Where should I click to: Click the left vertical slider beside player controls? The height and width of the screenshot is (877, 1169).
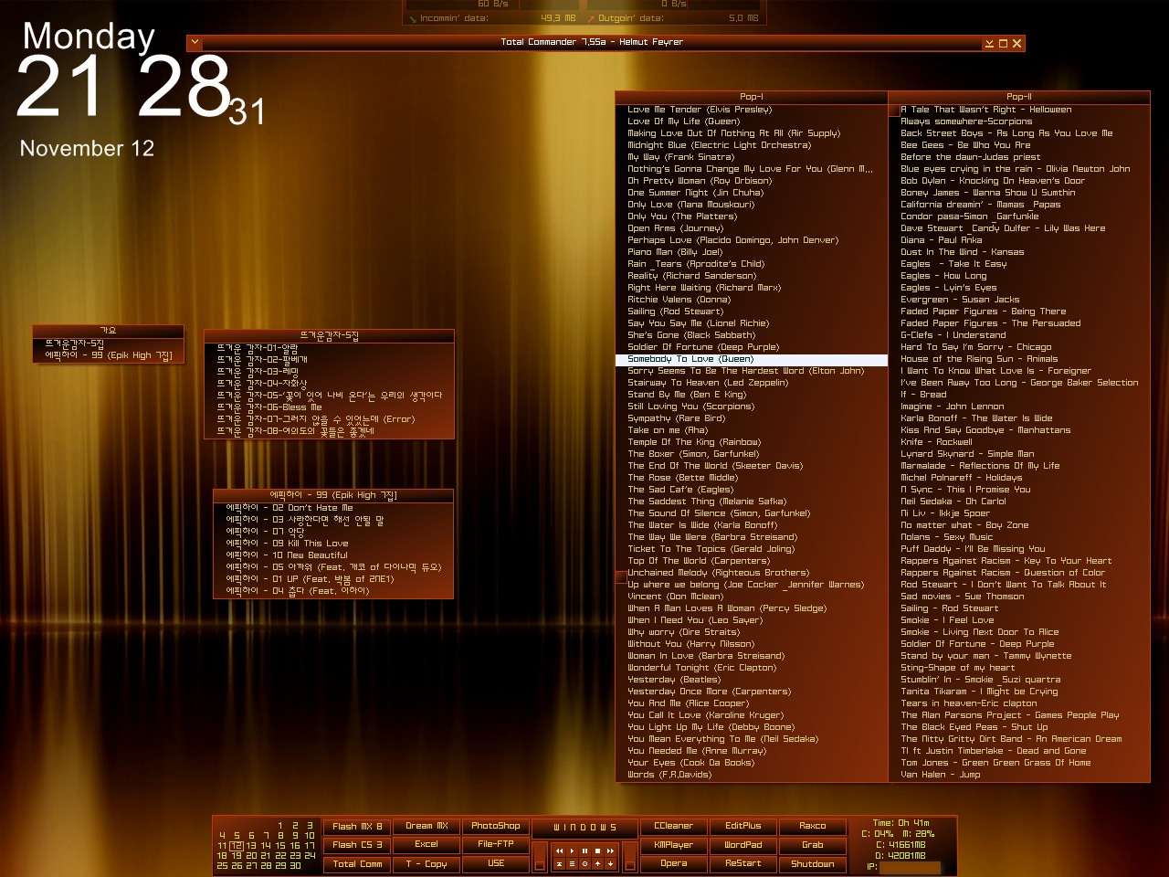coord(540,857)
